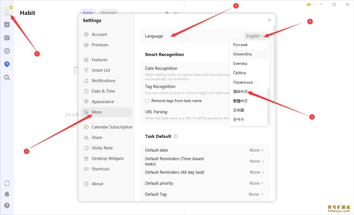Image resolution: width=354 pixels, height=215 pixels.
Task: Enable Remove tags from task name checkbox
Action: pyautogui.click(x=147, y=101)
